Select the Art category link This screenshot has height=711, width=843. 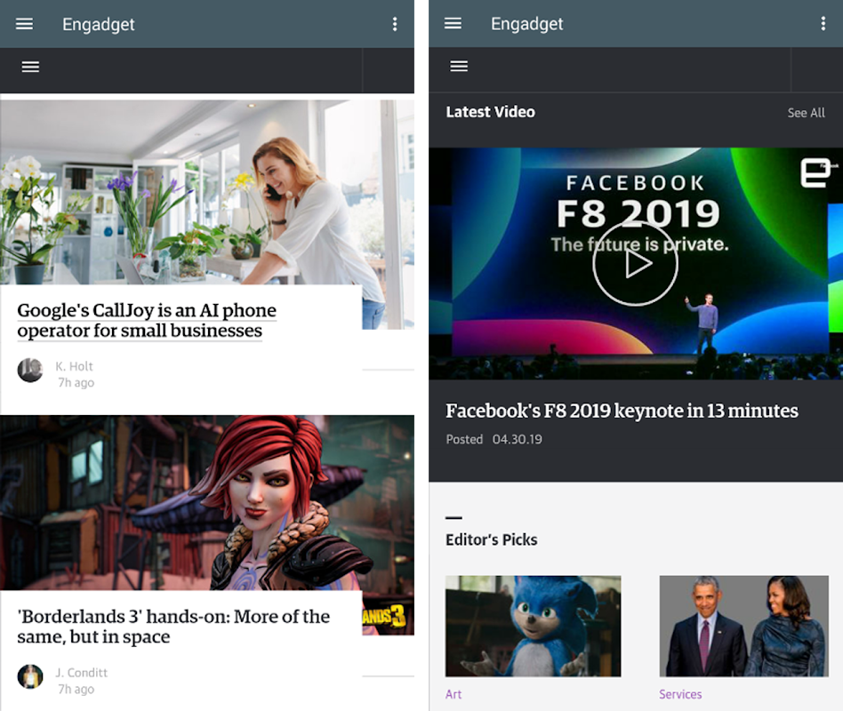point(454,694)
